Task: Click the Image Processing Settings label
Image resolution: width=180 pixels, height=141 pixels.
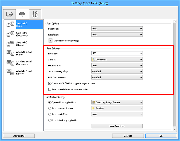Action: click(66, 41)
